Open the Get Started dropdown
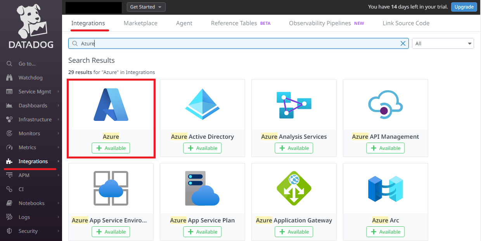Screen dimensions: 481x241 pyautogui.click(x=146, y=7)
